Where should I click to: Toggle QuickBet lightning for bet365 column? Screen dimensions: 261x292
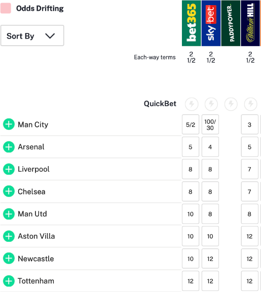[192, 104]
